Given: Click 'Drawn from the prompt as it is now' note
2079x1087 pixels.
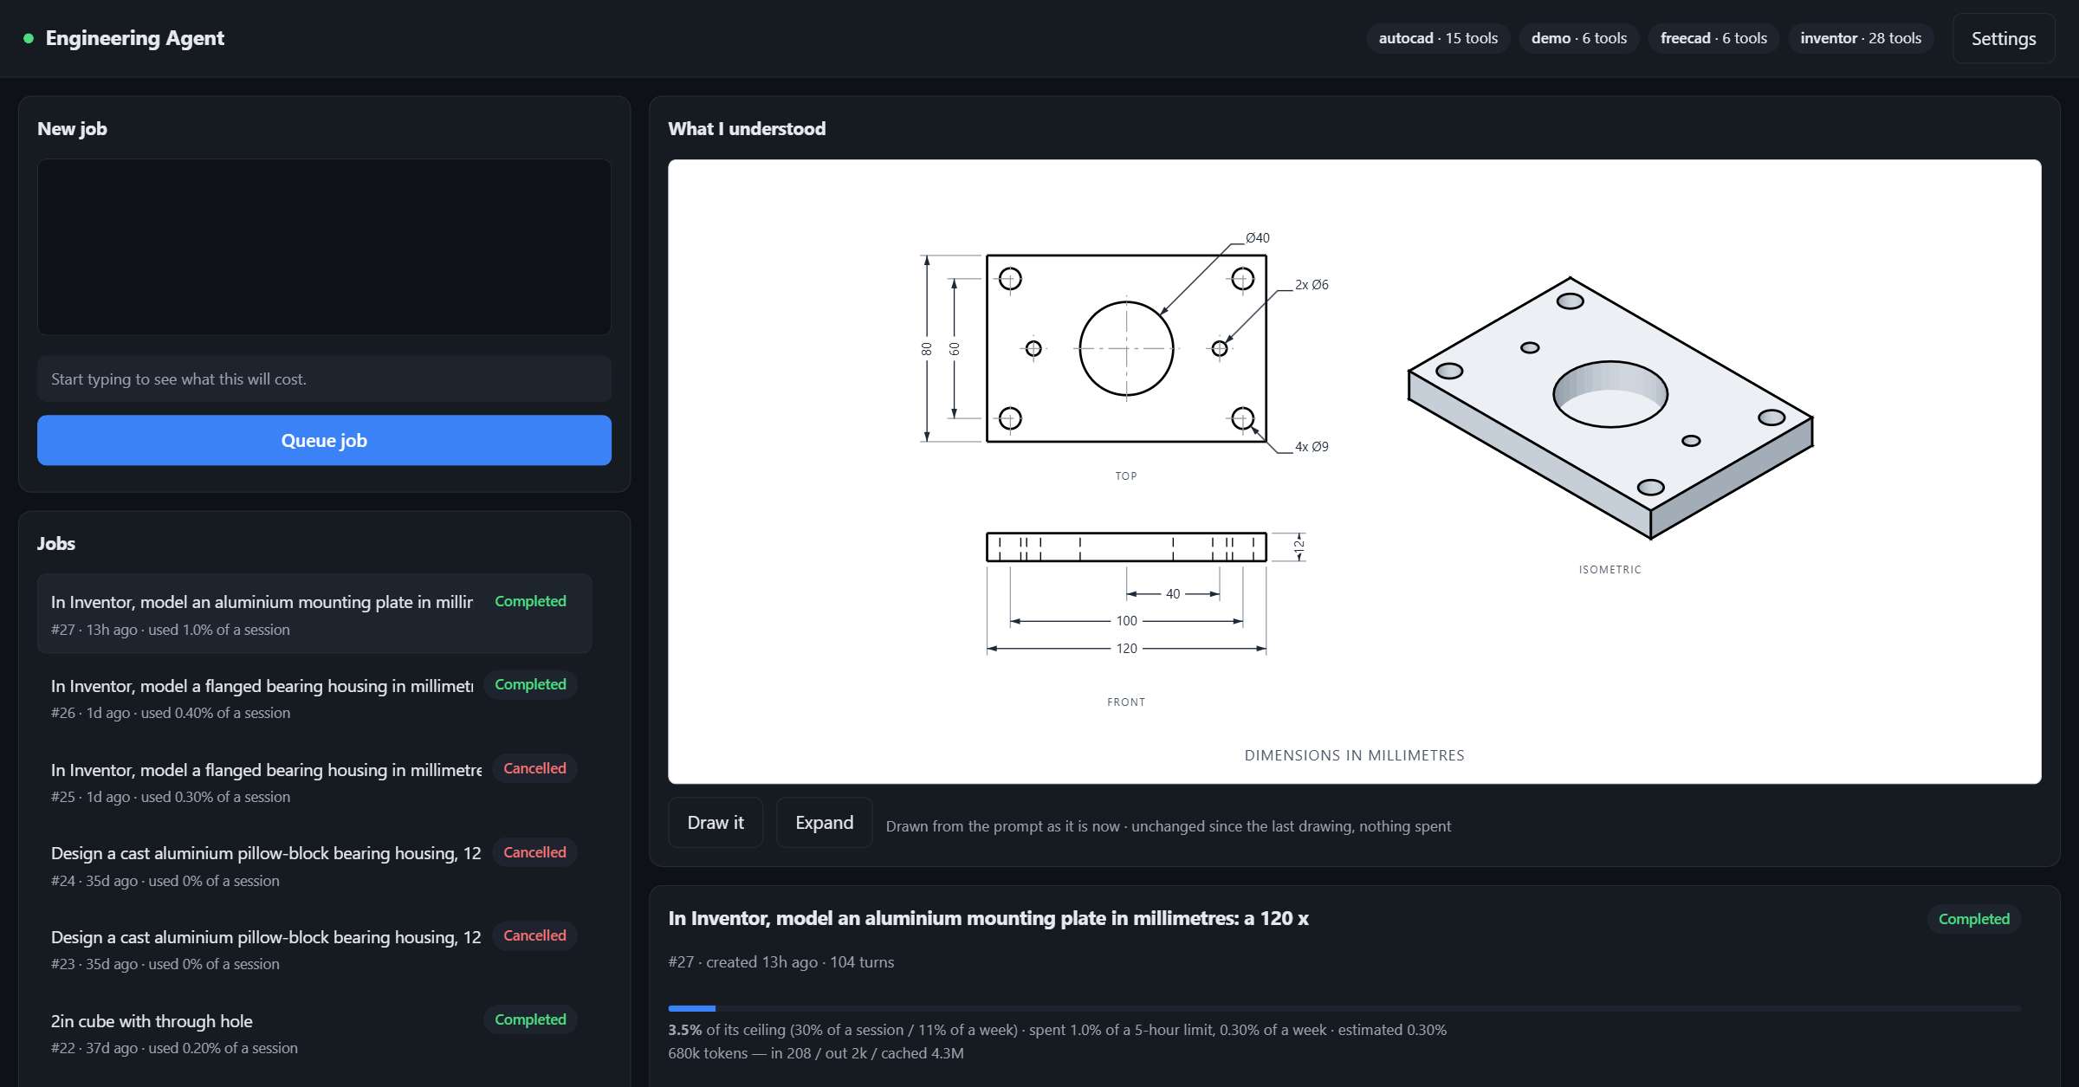Looking at the screenshot, I should [x=1169, y=826].
